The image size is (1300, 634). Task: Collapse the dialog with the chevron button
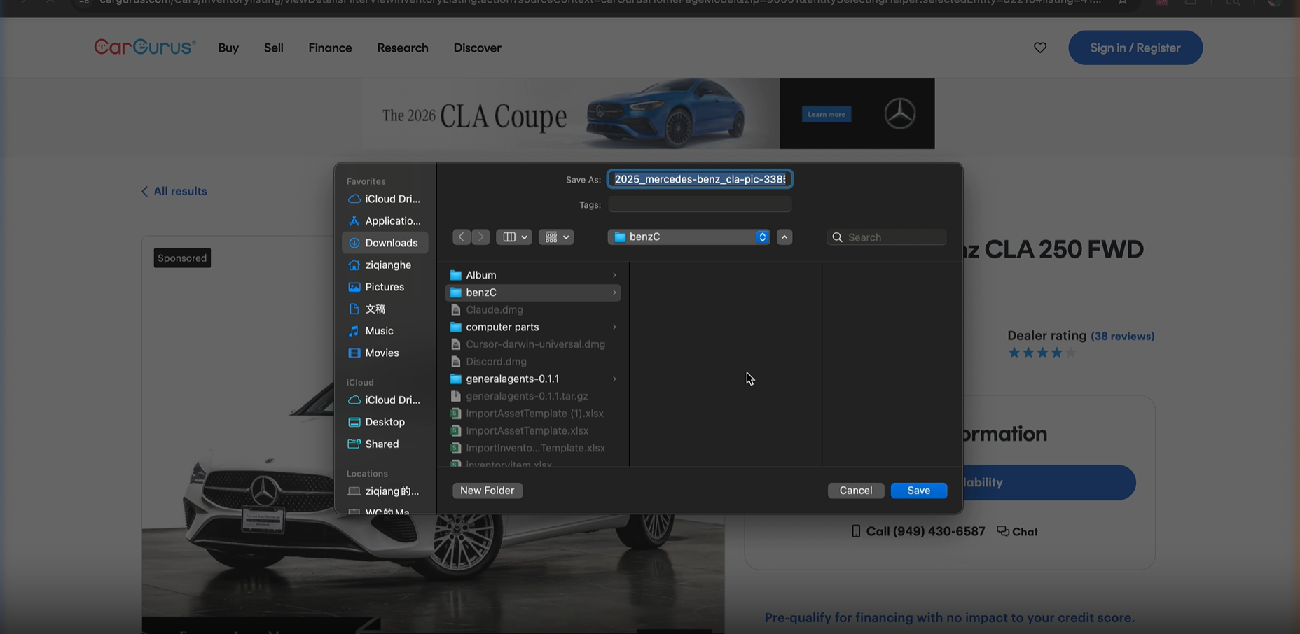pyautogui.click(x=784, y=237)
